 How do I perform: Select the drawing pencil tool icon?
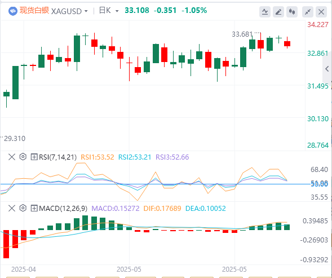[278, 12]
